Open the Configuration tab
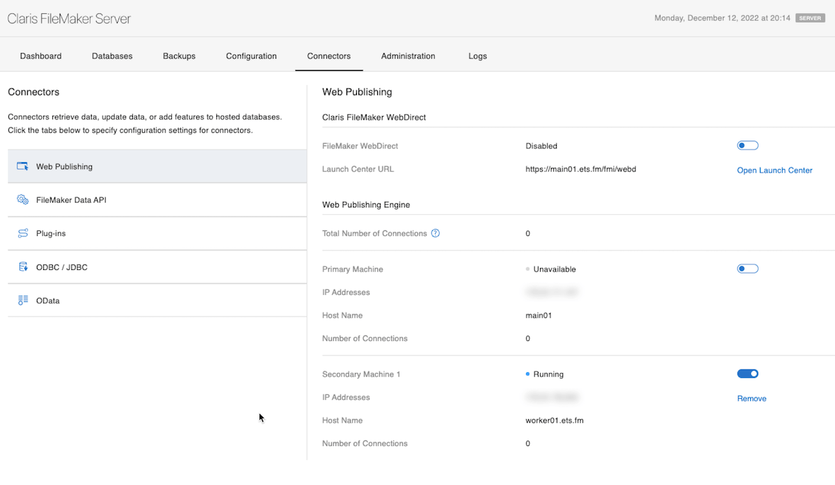The image size is (835, 485). [251, 56]
